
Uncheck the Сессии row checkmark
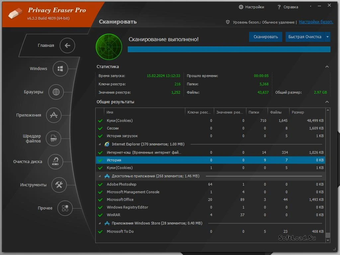click(100, 128)
